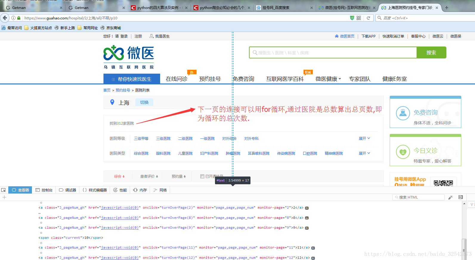
Task: Sort hospitals by 综合
Action: [x=119, y=176]
